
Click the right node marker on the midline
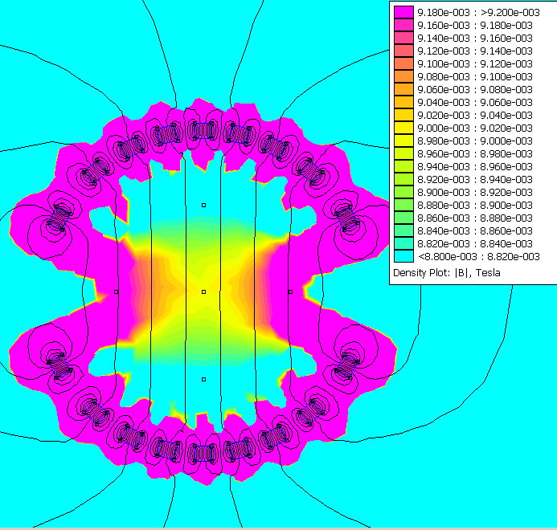(x=291, y=291)
